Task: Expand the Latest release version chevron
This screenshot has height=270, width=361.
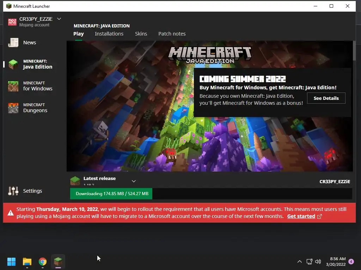Action: [134, 181]
